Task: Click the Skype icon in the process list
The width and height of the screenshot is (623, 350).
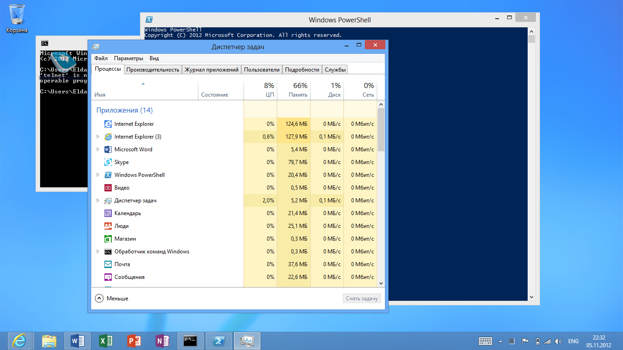Action: click(x=108, y=162)
